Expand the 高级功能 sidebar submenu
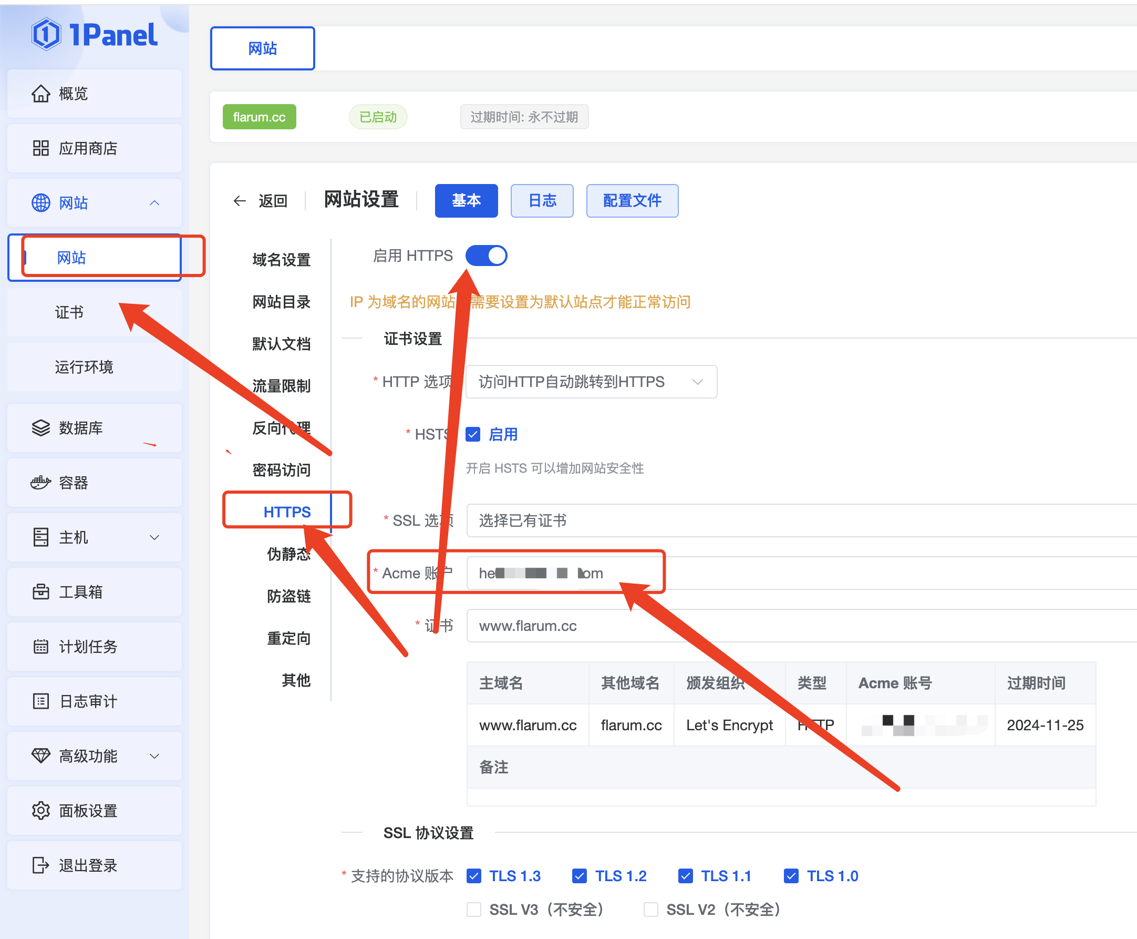The height and width of the screenshot is (939, 1137). tap(154, 756)
